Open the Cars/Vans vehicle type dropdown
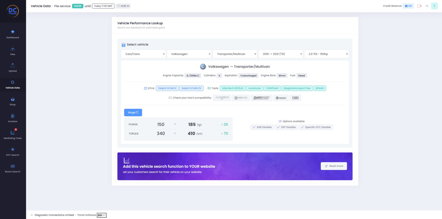442x219 pixels. 143,54
